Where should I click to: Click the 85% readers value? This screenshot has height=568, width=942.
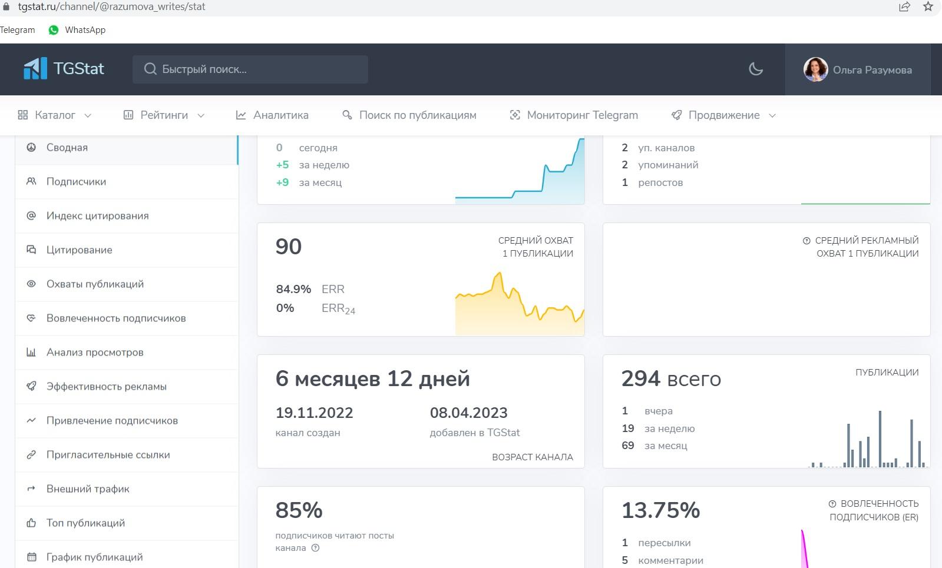[299, 510]
